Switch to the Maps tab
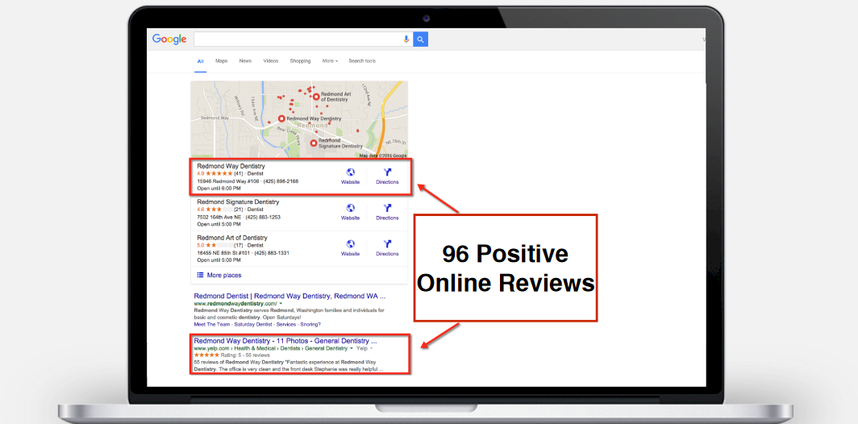The width and height of the screenshot is (858, 424). pyautogui.click(x=222, y=61)
